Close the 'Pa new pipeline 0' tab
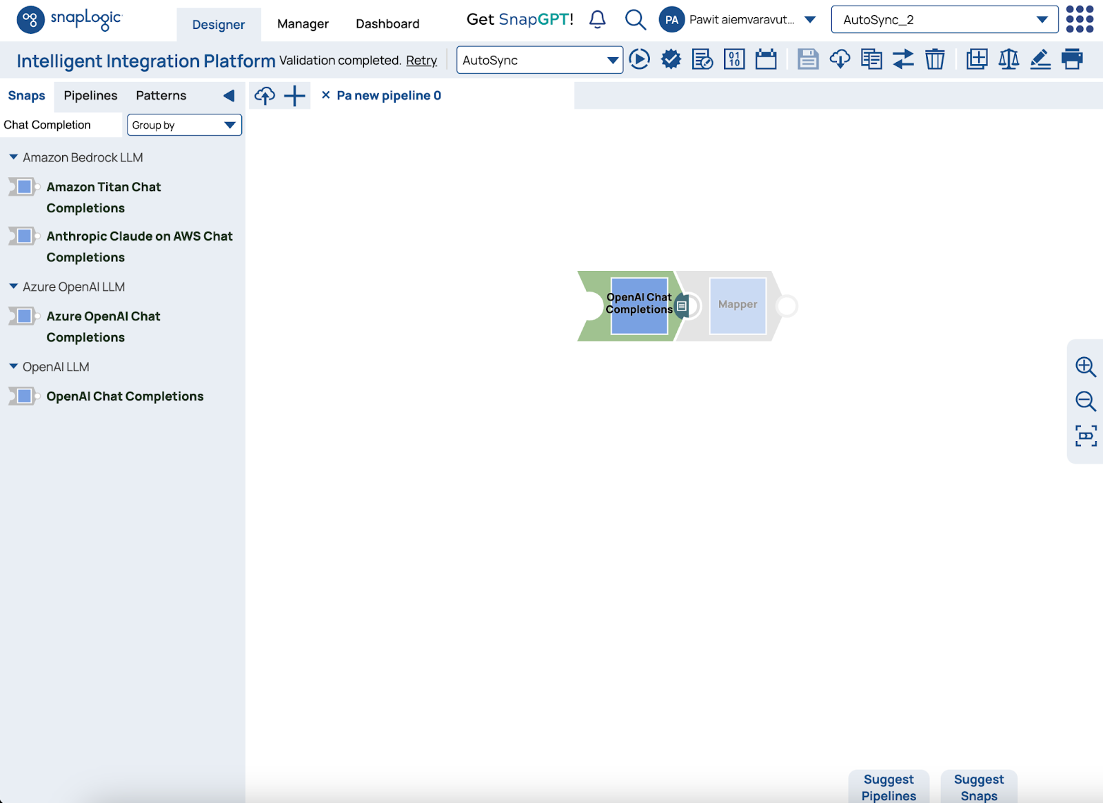Viewport: 1103px width, 803px height. tap(326, 95)
